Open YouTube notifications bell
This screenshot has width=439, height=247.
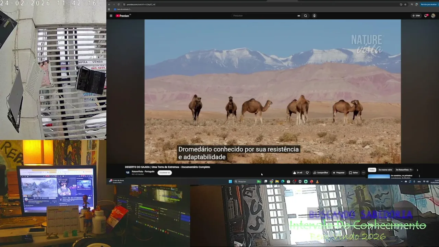point(426,16)
